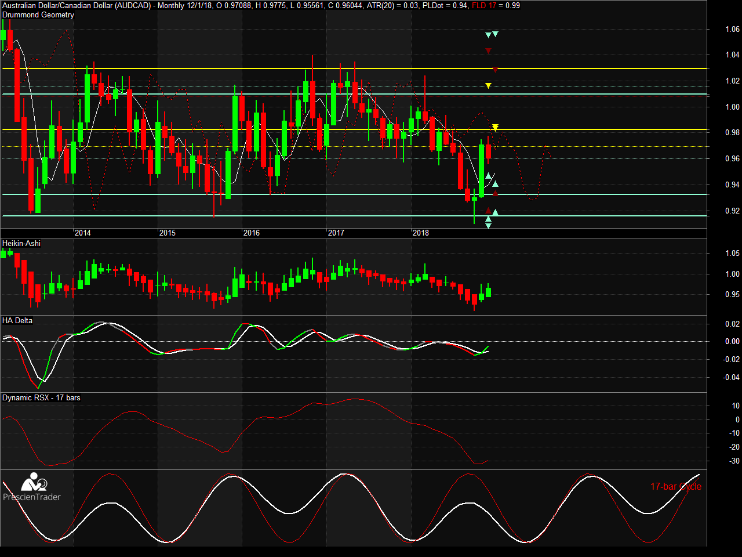Screen dimensions: 742x557
Task: Click the yellow double triangle on 0.98 line
Action: pyautogui.click(x=495, y=127)
